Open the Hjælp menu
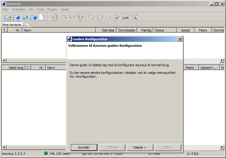Screen dimensions: 226x158 [65, 9]
